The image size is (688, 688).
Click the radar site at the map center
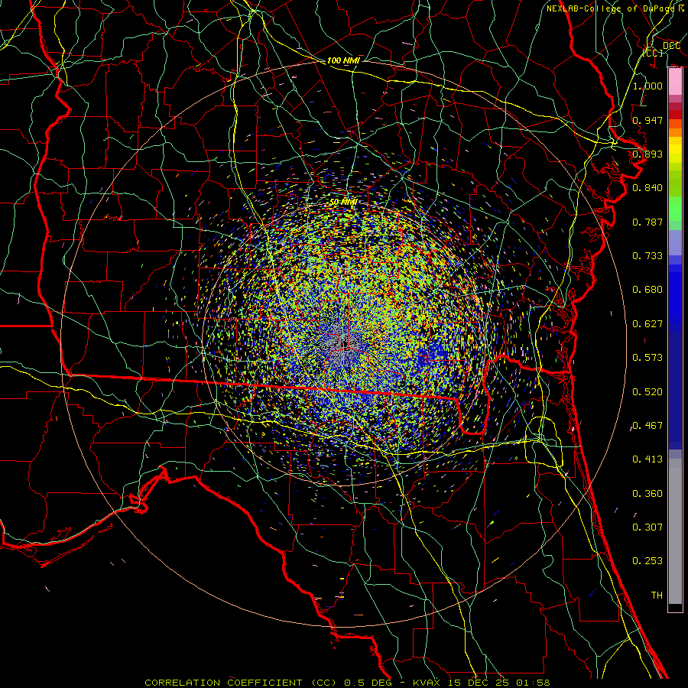pyautogui.click(x=343, y=343)
